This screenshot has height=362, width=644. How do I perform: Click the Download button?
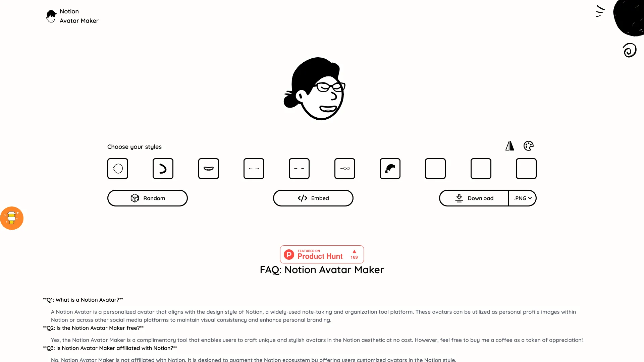(474, 198)
